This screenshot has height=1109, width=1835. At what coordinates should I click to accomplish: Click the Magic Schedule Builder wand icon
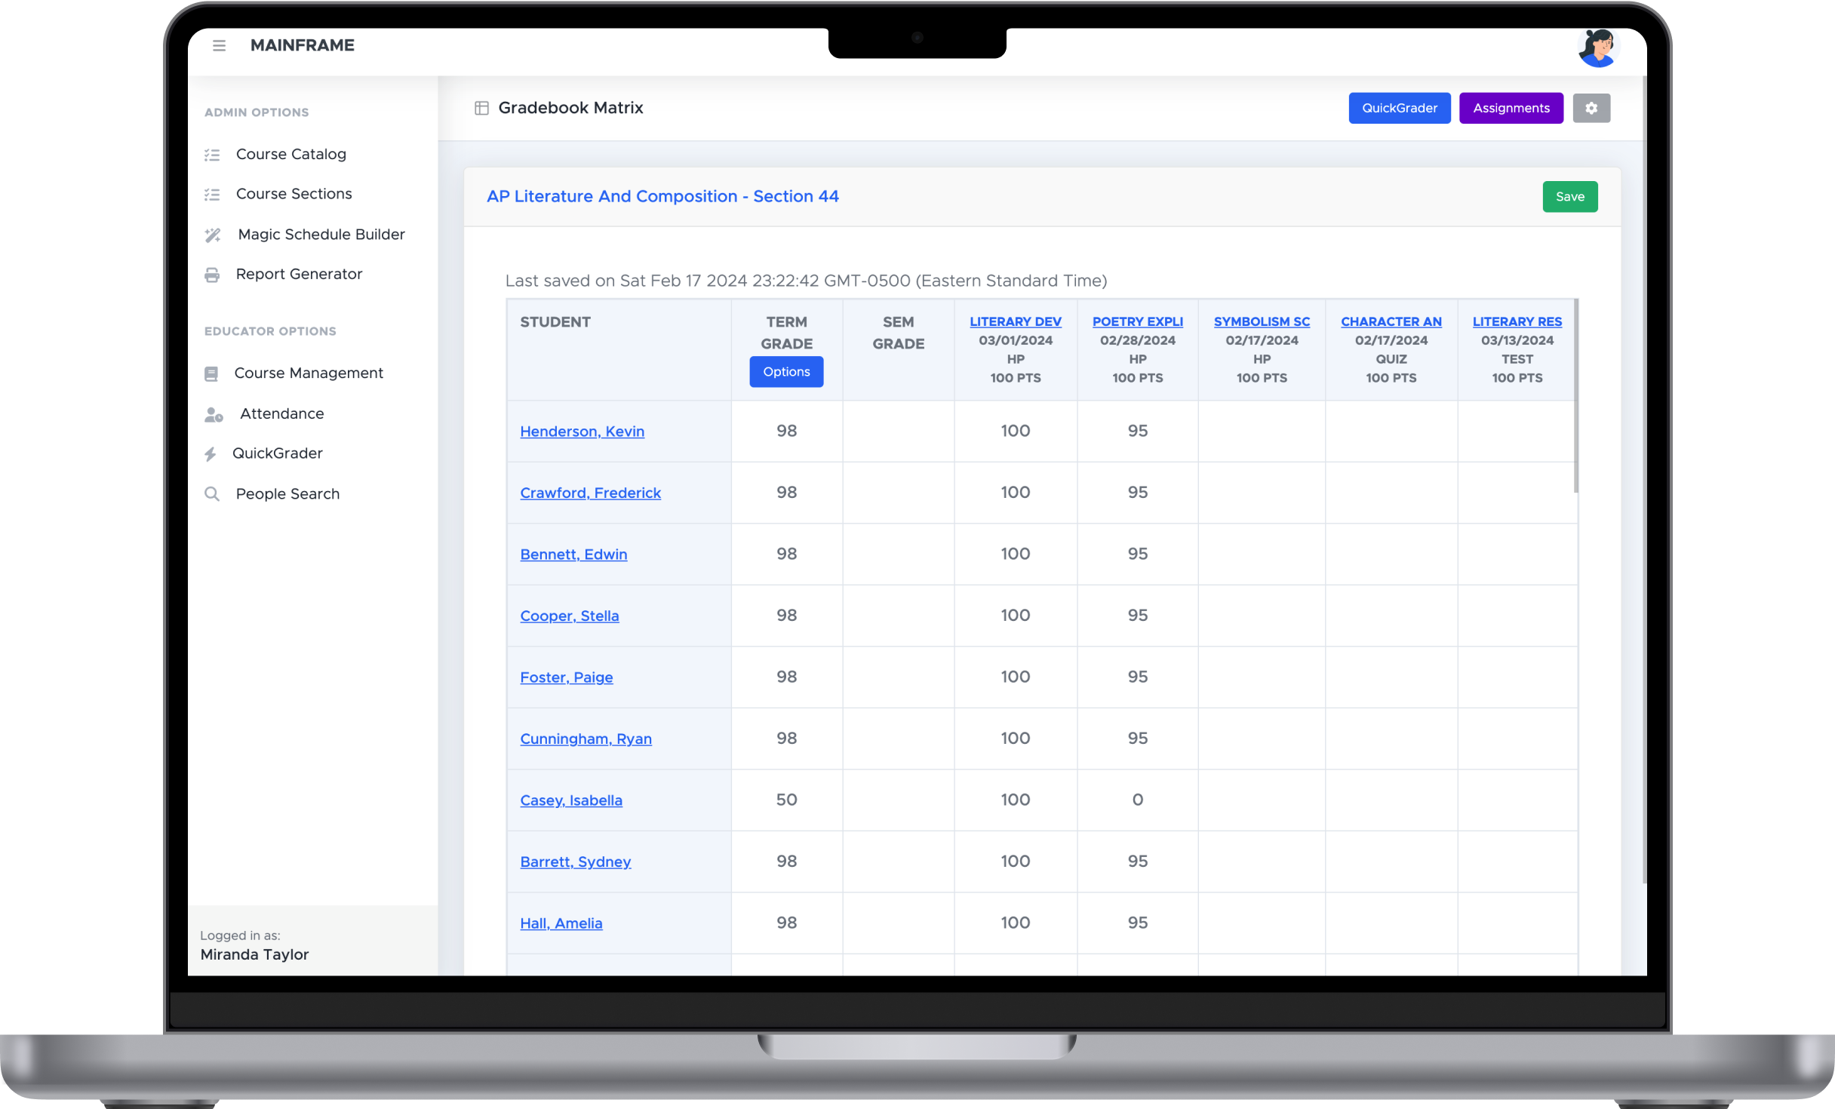[x=213, y=235]
